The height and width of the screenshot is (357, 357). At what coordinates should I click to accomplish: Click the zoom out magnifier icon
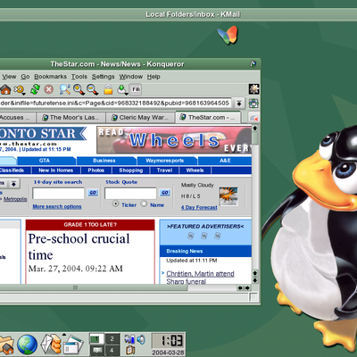[93, 89]
